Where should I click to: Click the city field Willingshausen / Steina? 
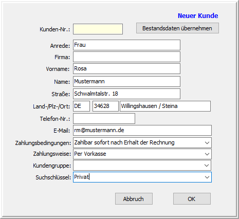pyautogui.click(x=165, y=106)
